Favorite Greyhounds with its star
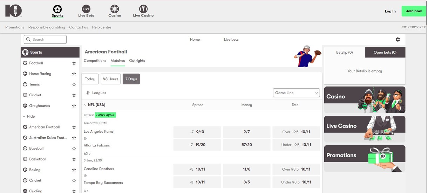Screen dimensions: 427x193 (x=74, y=106)
